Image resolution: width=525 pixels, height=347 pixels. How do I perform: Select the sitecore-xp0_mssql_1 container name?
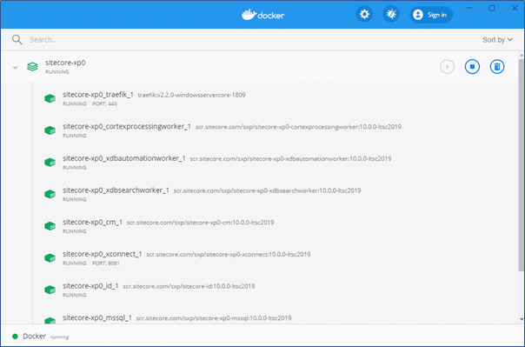(97, 317)
